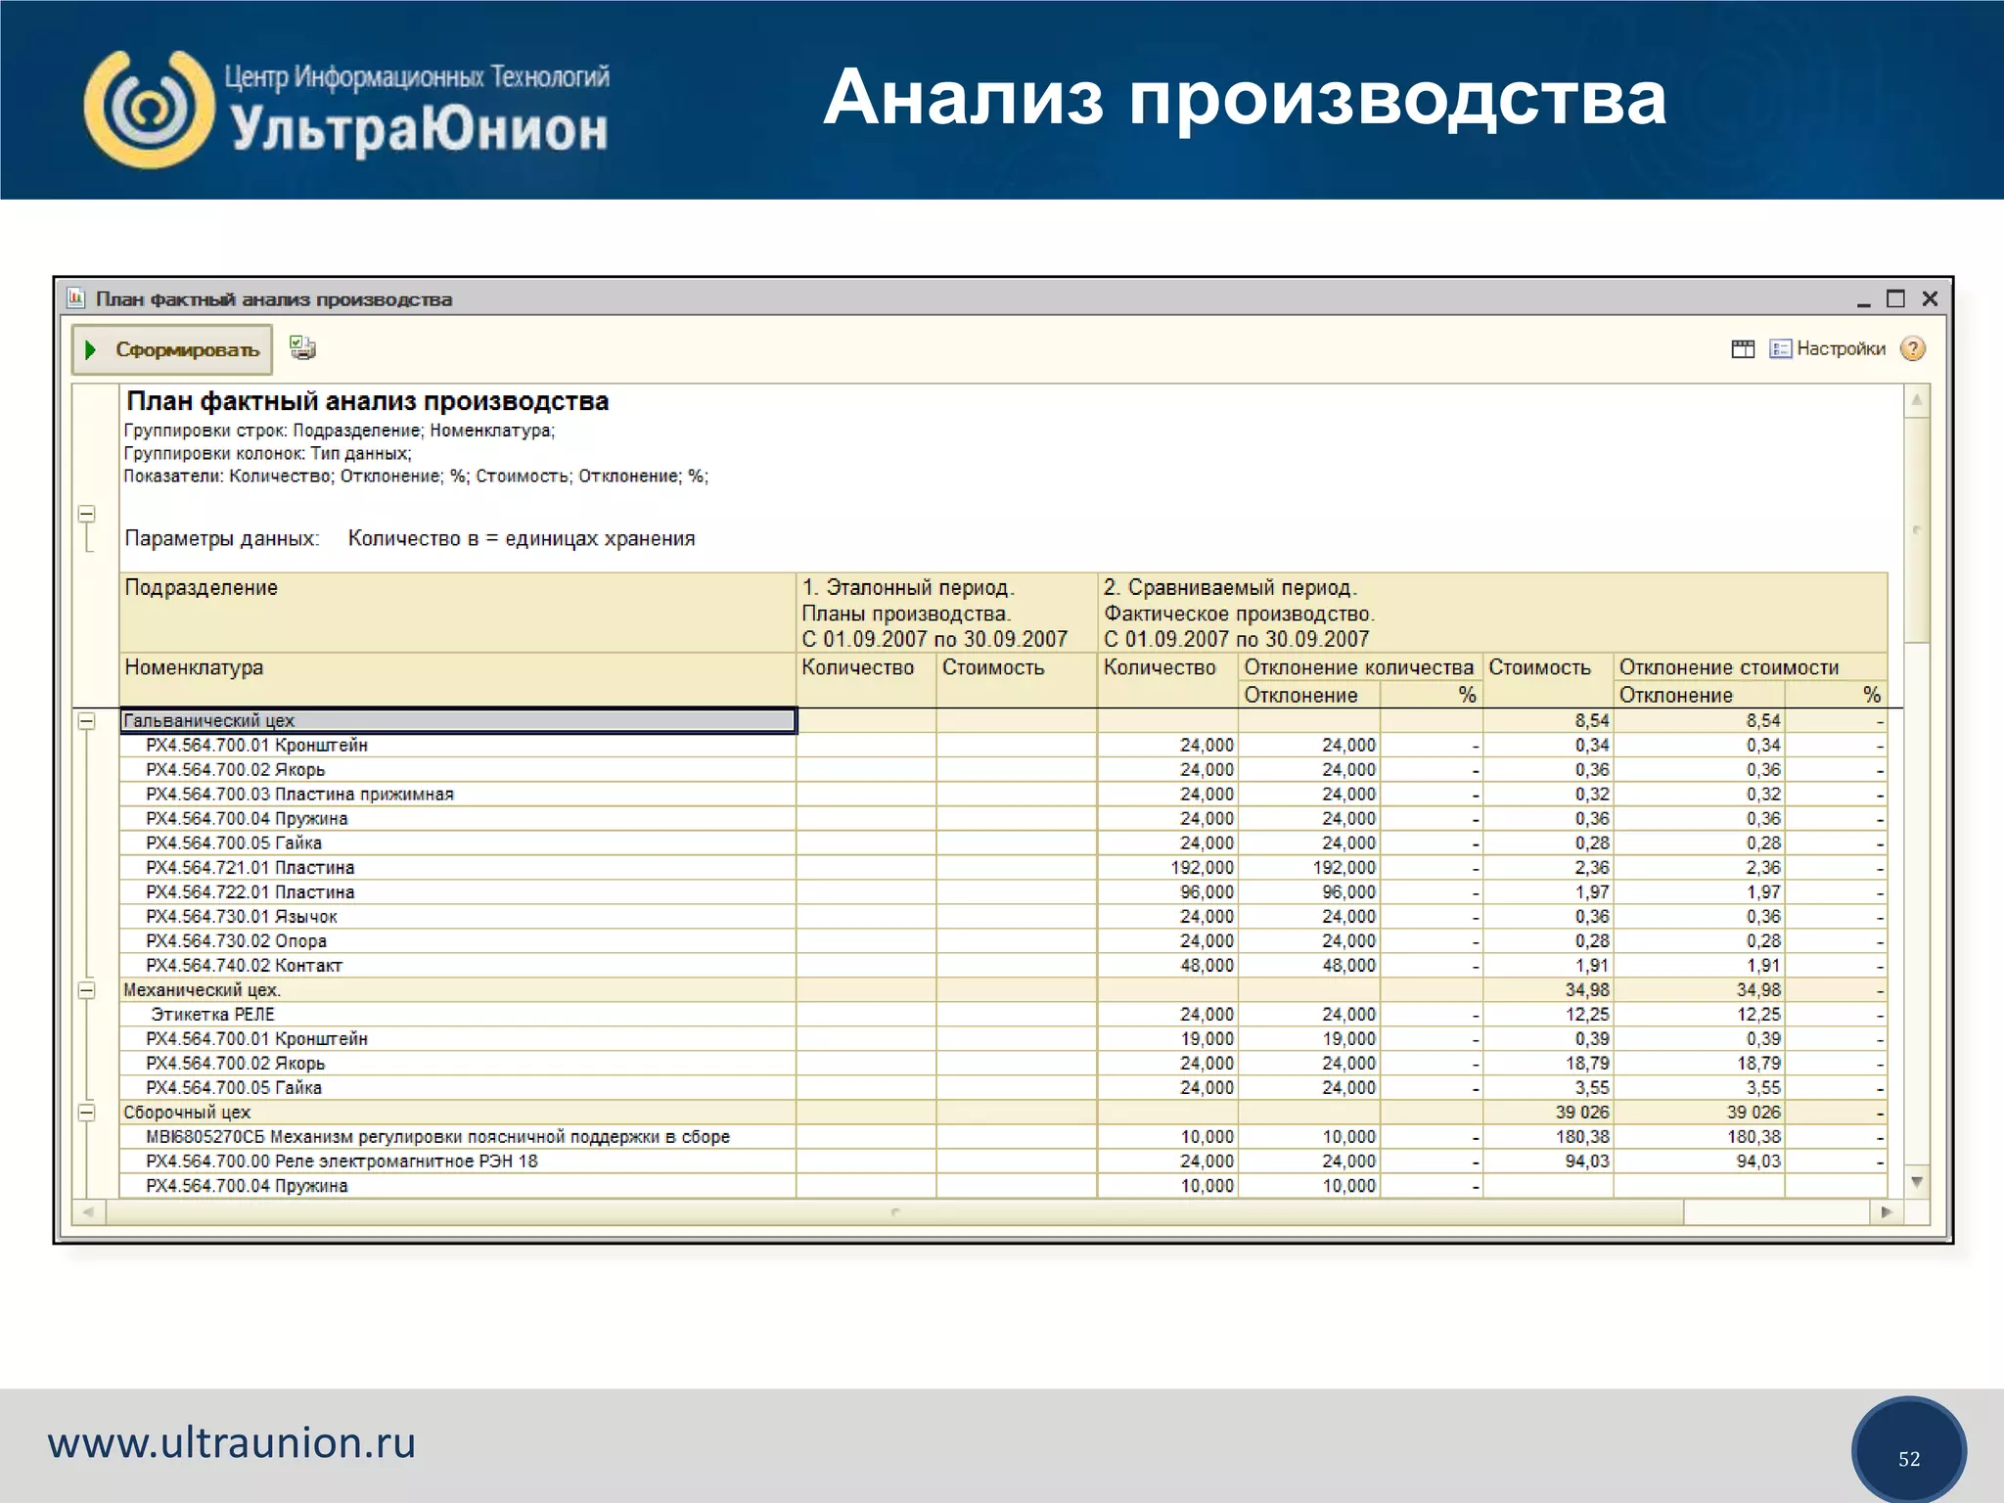Click the 39 026 cost cell under Стоимость
Viewport: 2004px width, 1503px height.
click(x=1548, y=1113)
